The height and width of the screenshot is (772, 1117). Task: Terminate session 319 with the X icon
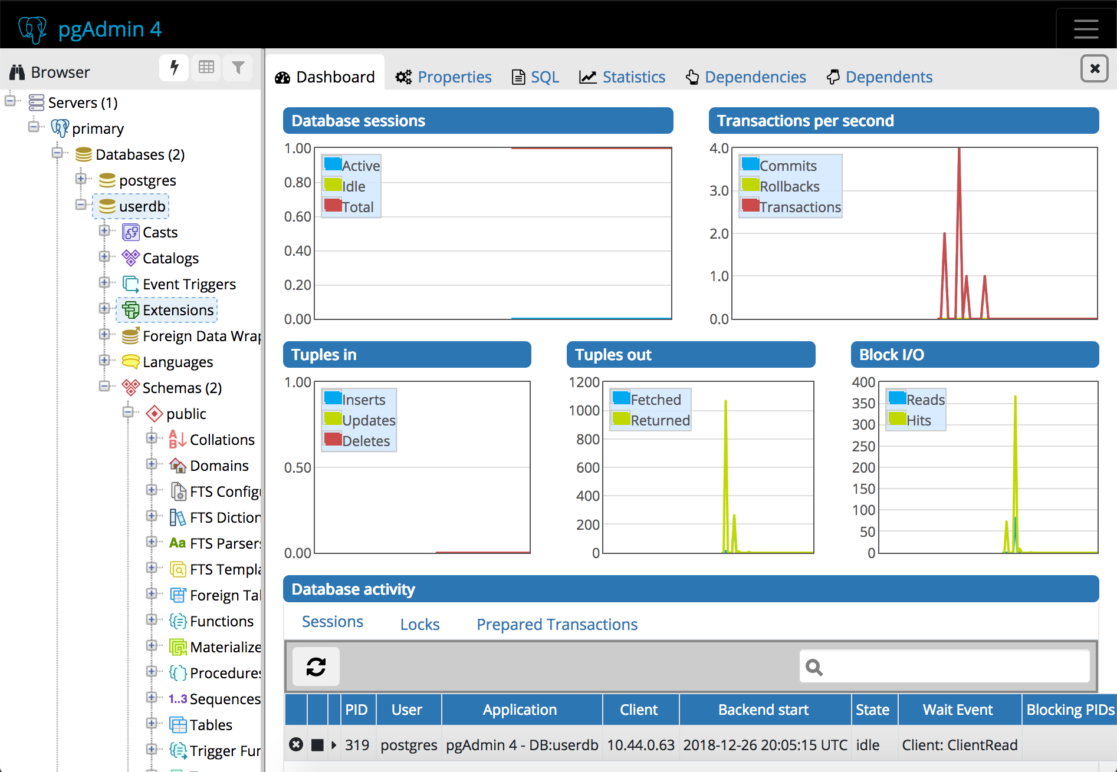(x=296, y=745)
